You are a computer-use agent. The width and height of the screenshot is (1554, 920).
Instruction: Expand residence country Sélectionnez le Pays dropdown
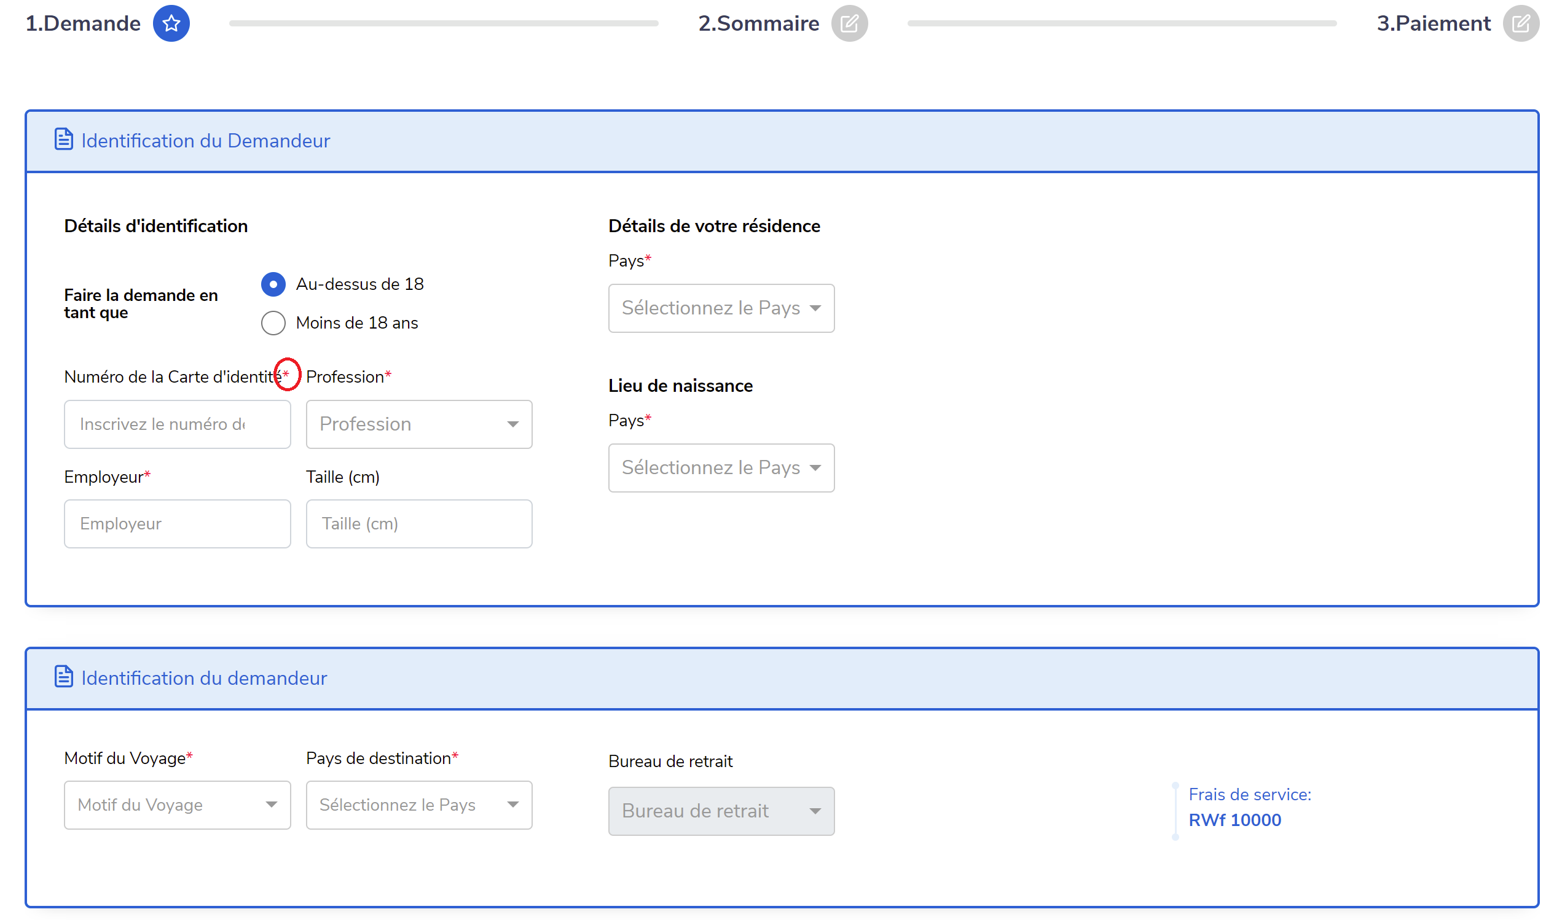coord(721,308)
